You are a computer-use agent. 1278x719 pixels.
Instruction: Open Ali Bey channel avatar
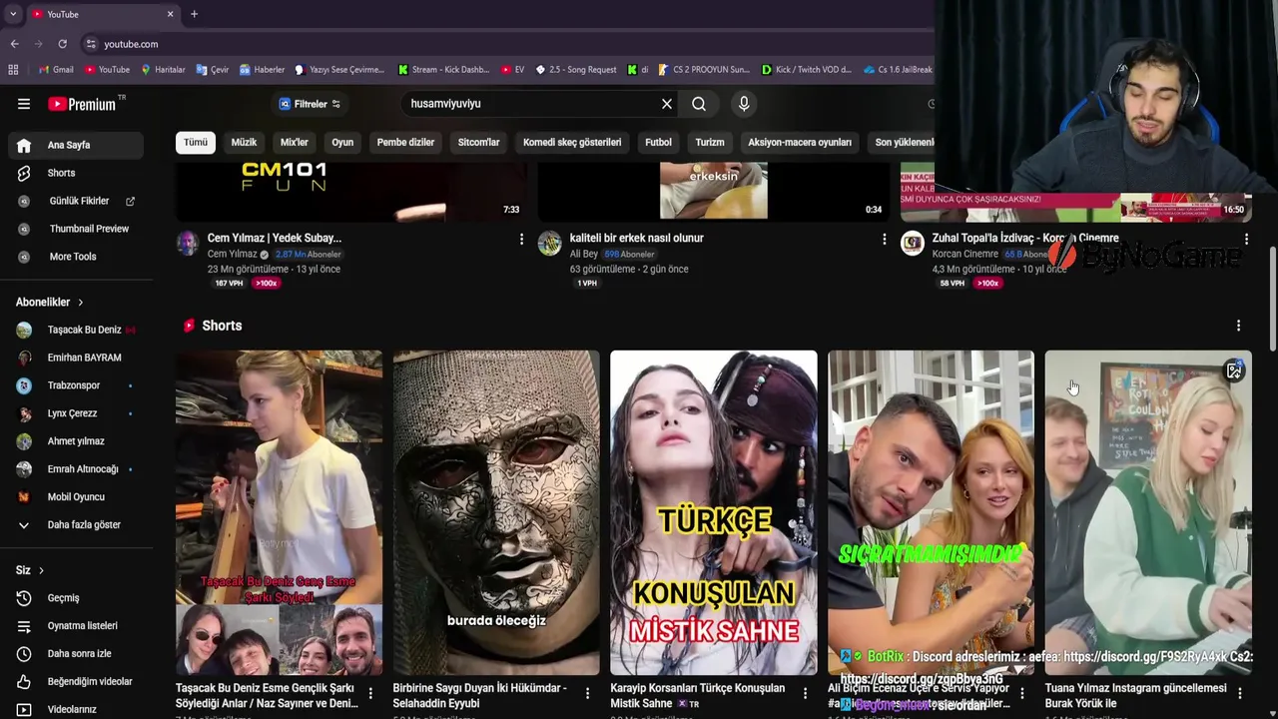click(x=550, y=243)
